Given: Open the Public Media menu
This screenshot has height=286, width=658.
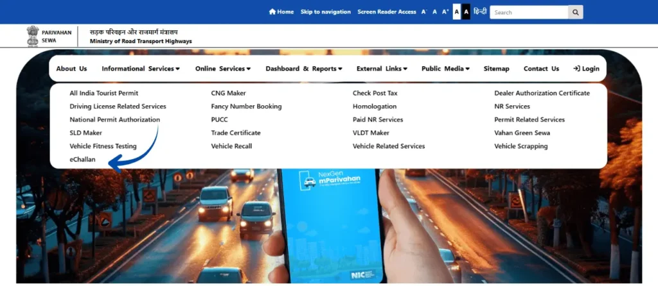Looking at the screenshot, I should pos(445,69).
